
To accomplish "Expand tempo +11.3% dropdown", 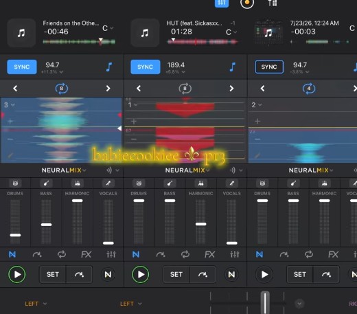I will click(52, 72).
